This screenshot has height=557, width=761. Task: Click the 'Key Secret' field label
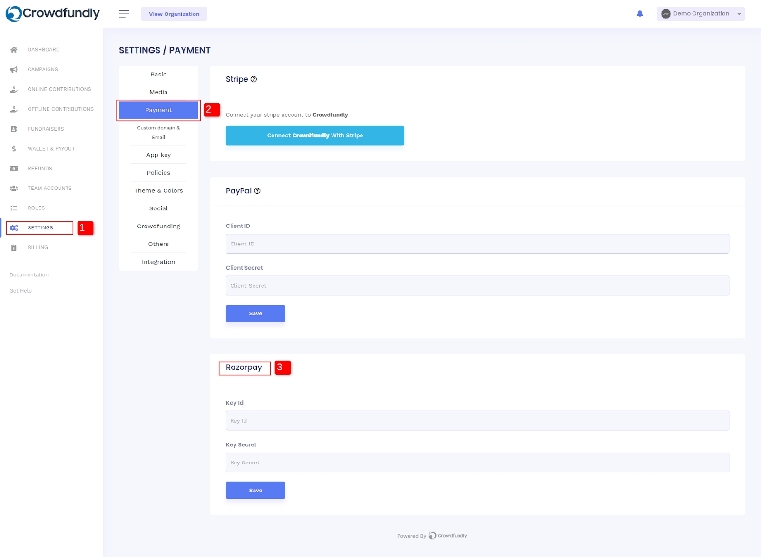241,445
